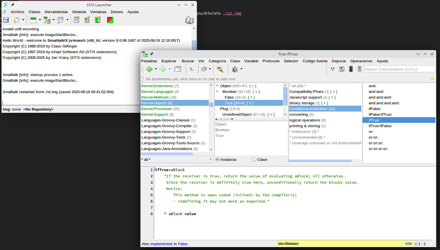Select the Clase radio button
Viewport: 440px width, 250px height.
click(x=254, y=159)
